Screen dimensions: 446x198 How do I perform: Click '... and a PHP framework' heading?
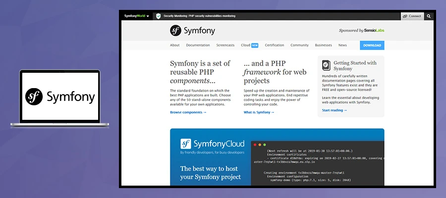[275, 72]
